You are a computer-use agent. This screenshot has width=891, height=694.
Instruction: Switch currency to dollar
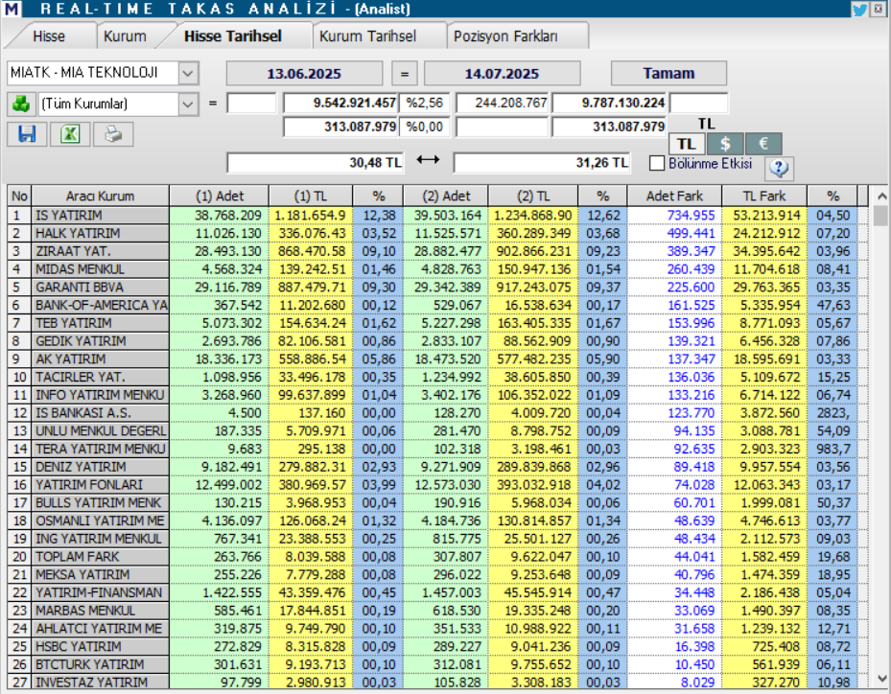pos(725,144)
